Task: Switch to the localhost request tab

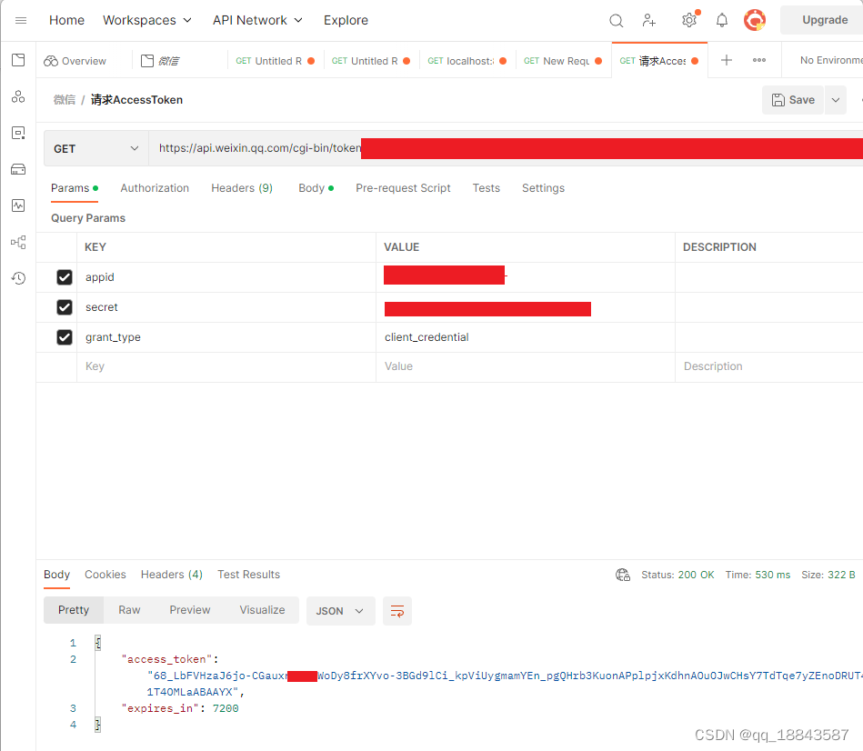Action: pos(467,61)
